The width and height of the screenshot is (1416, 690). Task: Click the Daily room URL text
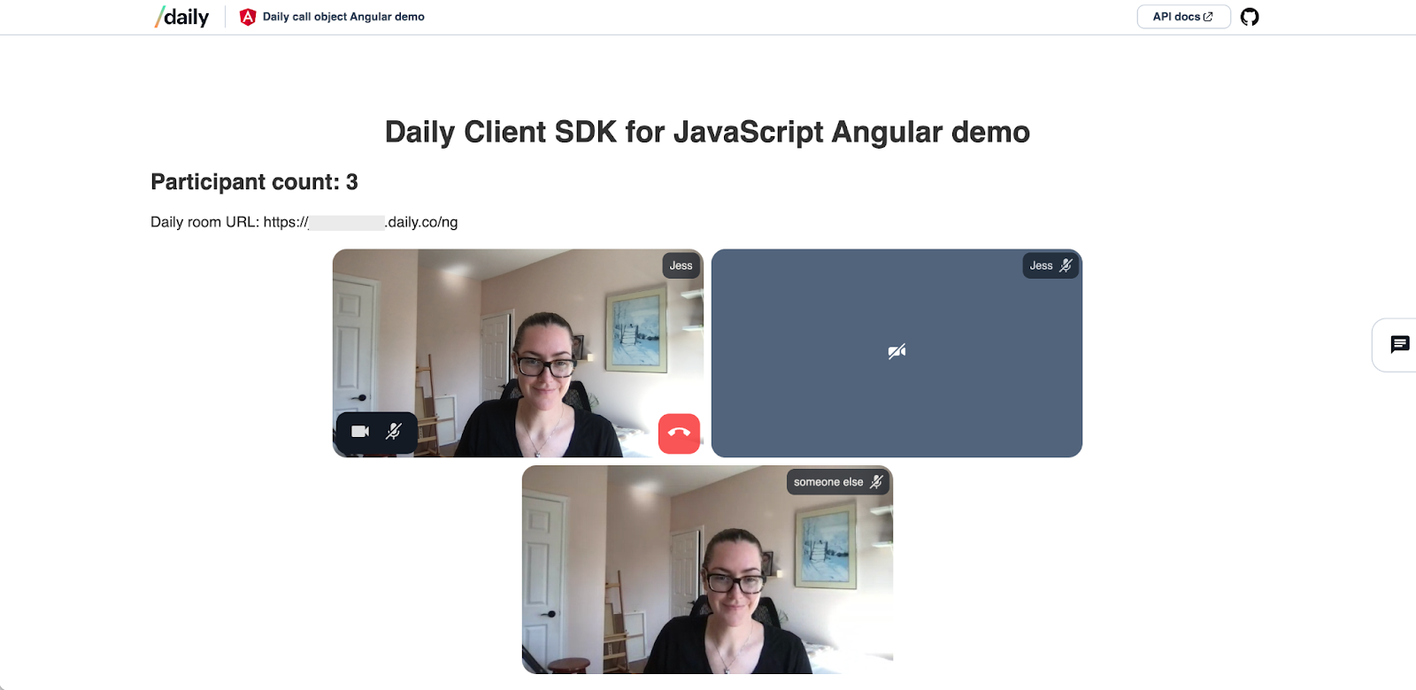click(x=304, y=222)
